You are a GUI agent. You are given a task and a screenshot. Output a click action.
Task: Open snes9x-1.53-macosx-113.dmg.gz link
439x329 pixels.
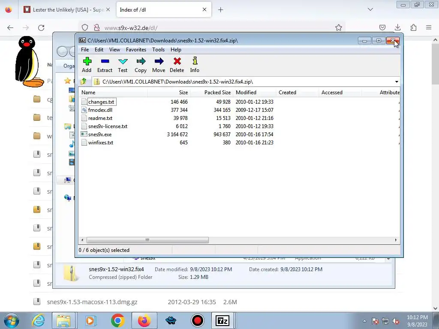coord(92,302)
